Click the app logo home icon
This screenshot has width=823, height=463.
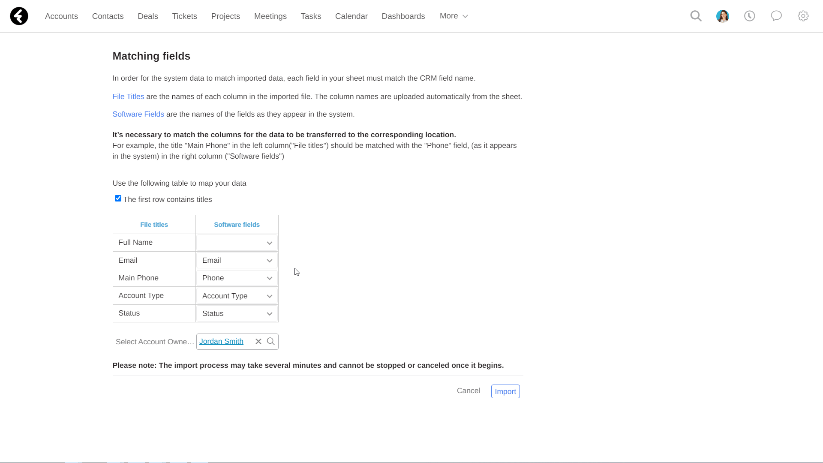coord(19,16)
